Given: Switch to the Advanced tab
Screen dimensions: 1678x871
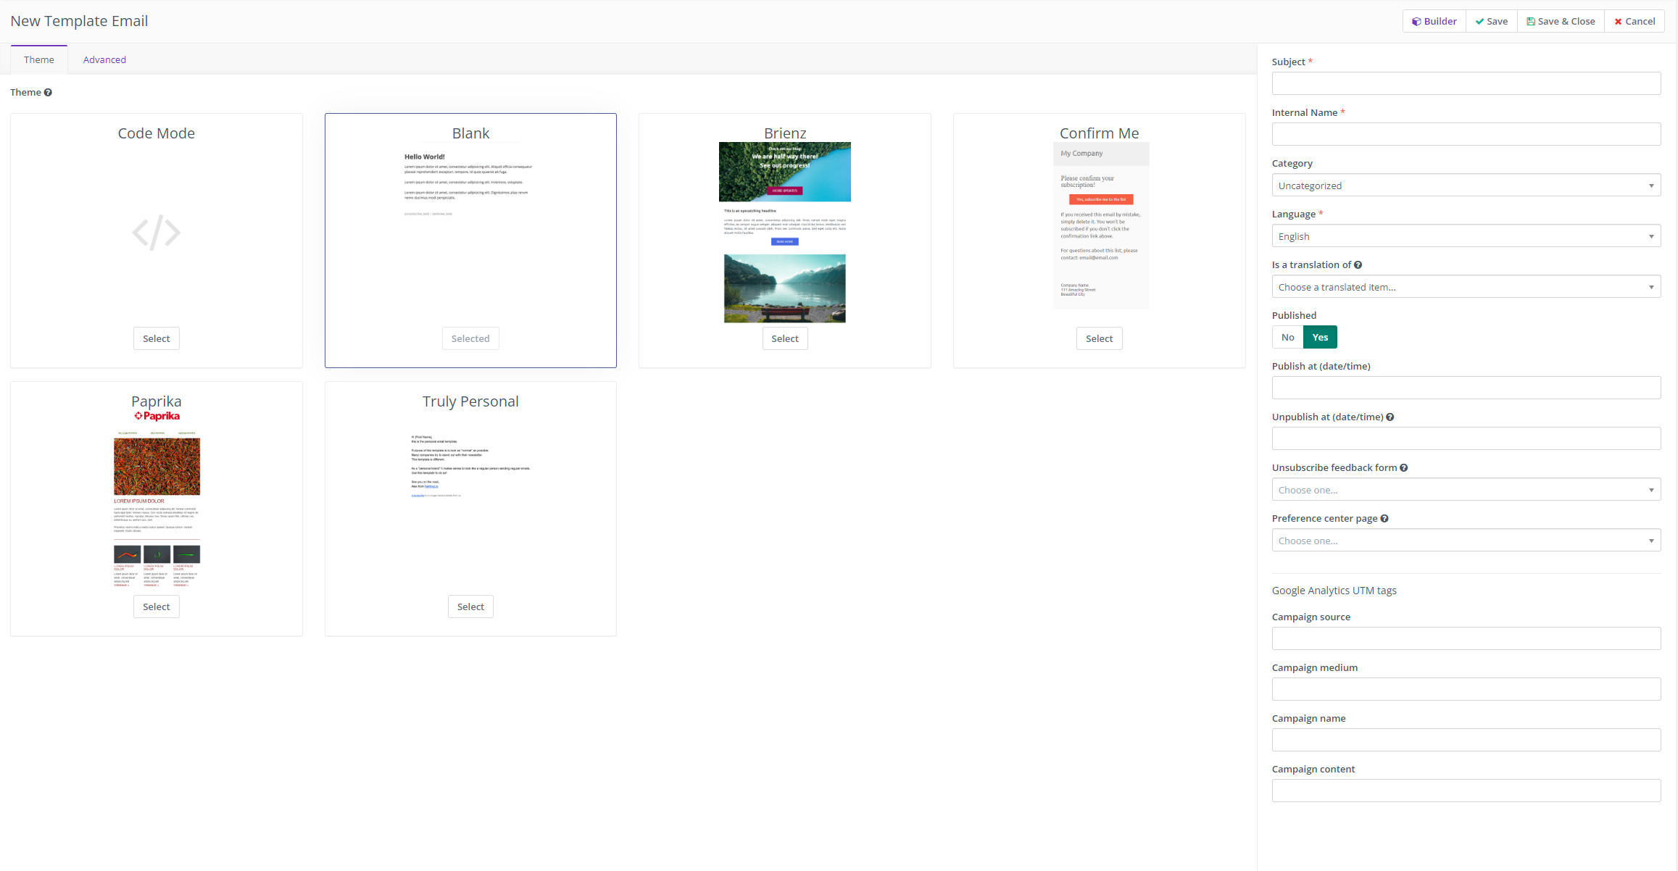Looking at the screenshot, I should (x=104, y=60).
